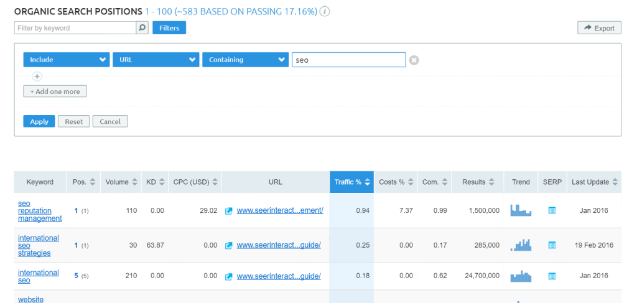Click the Filters button
This screenshot has width=637, height=303.
(169, 28)
